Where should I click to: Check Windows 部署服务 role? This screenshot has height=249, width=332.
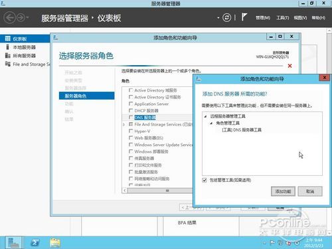(131, 151)
